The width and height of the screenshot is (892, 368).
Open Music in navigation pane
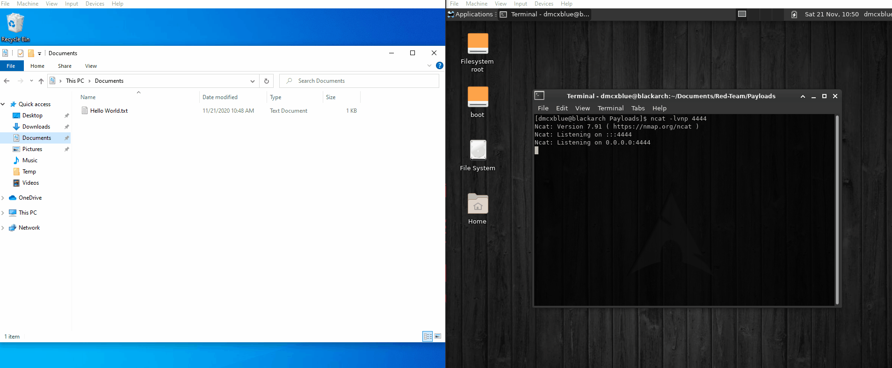(x=29, y=160)
